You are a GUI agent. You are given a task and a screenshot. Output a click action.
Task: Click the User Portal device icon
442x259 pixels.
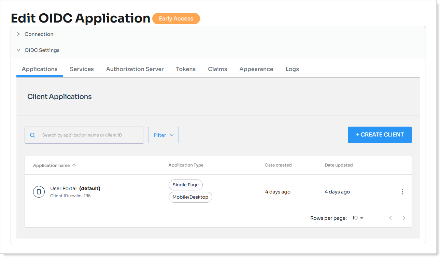[39, 192]
